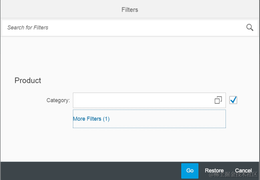Screen dimensions: 260x180
Task: Click the magnifier search icon
Action: point(250,27)
